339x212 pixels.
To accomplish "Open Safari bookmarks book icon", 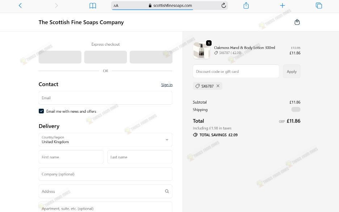I will (93, 6).
